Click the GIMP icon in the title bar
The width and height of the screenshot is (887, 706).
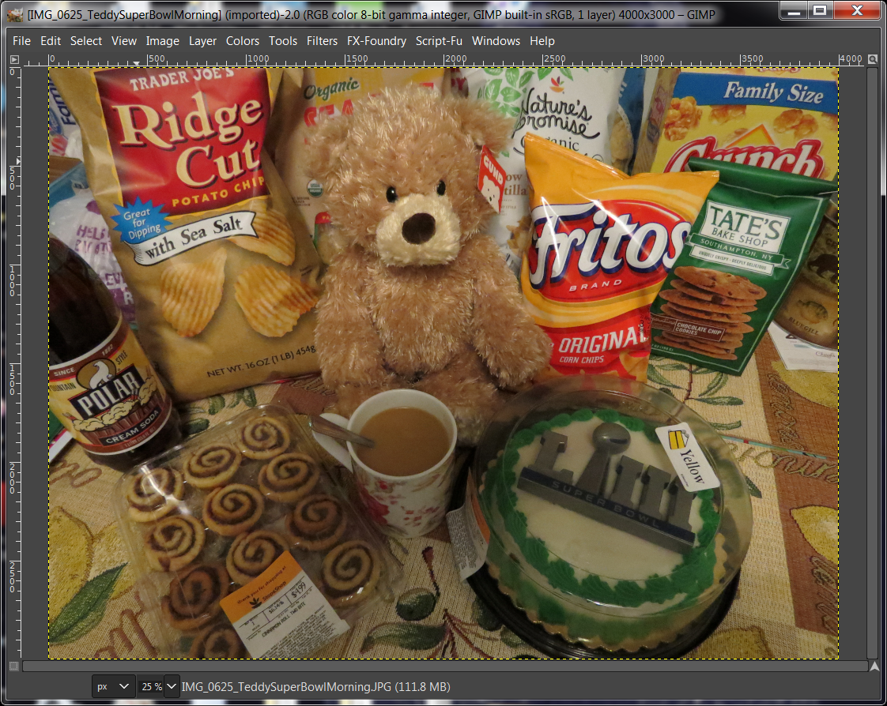click(x=15, y=15)
